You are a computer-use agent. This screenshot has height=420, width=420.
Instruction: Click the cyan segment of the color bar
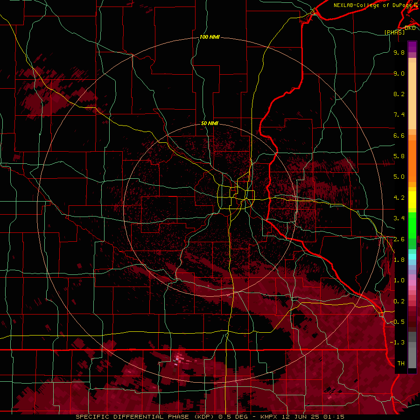412,257
